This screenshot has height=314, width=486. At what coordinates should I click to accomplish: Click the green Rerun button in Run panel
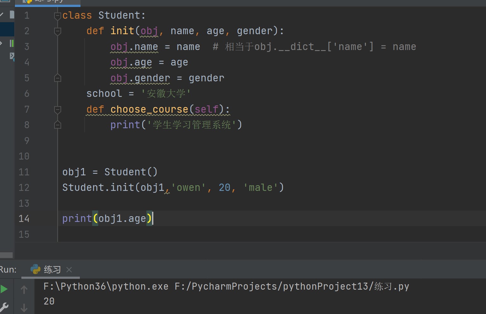click(x=4, y=289)
